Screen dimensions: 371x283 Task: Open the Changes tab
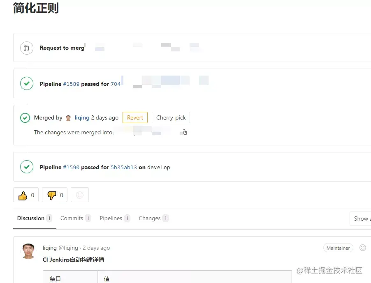point(153,218)
